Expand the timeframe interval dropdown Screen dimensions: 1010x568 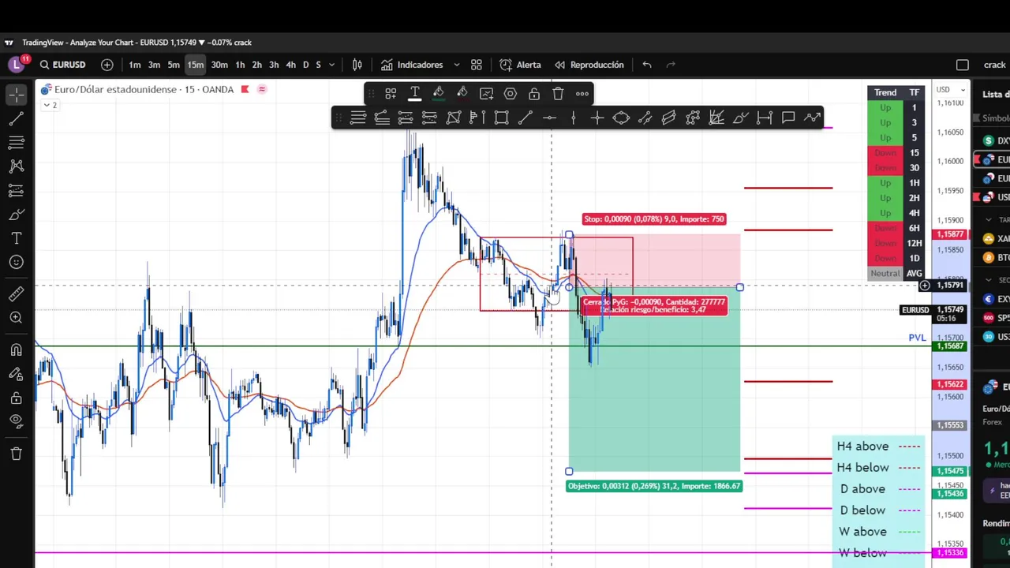point(331,65)
